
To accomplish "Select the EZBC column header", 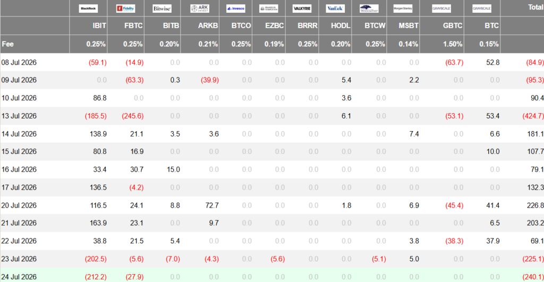I will [275, 25].
